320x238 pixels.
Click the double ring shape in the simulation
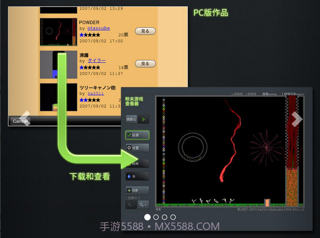pos(193,147)
